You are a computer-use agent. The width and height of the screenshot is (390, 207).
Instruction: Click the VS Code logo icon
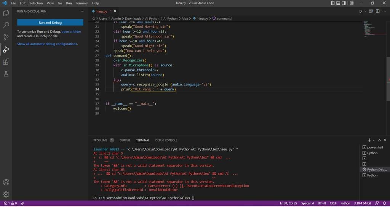click(x=4, y=3)
